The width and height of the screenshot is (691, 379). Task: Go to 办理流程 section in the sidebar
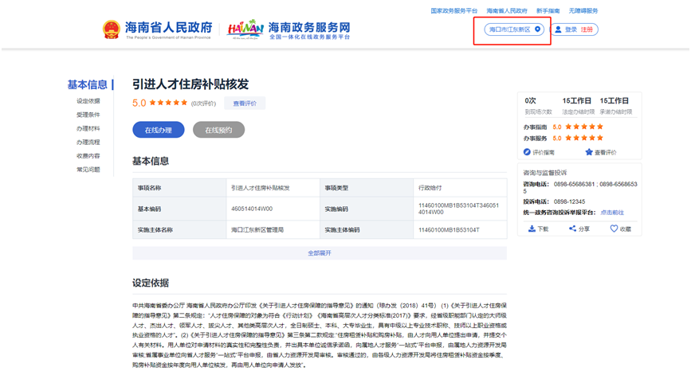[x=88, y=142]
